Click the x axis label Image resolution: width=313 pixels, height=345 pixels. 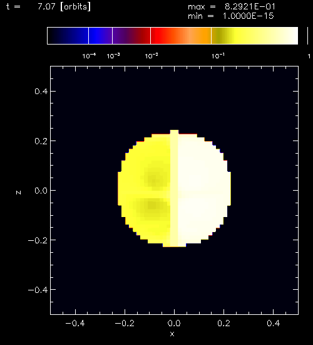[x=172, y=334]
